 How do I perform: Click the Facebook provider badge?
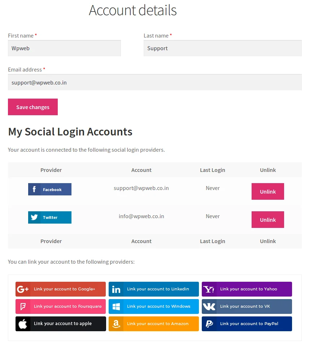click(x=49, y=189)
